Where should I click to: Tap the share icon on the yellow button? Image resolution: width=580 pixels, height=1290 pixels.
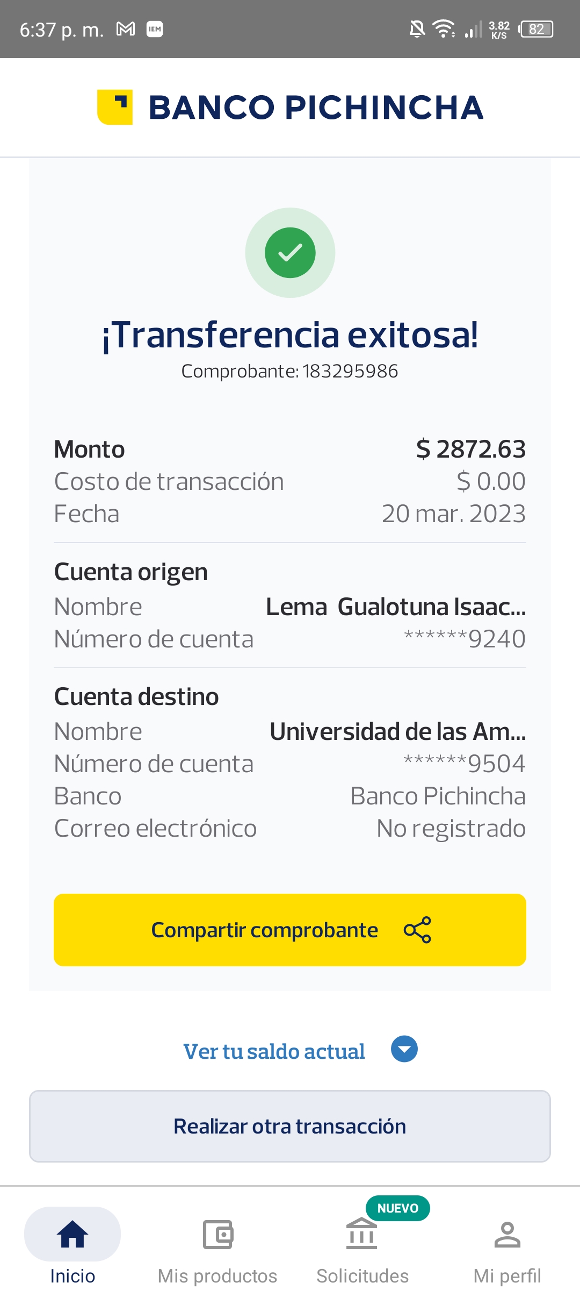pos(417,930)
